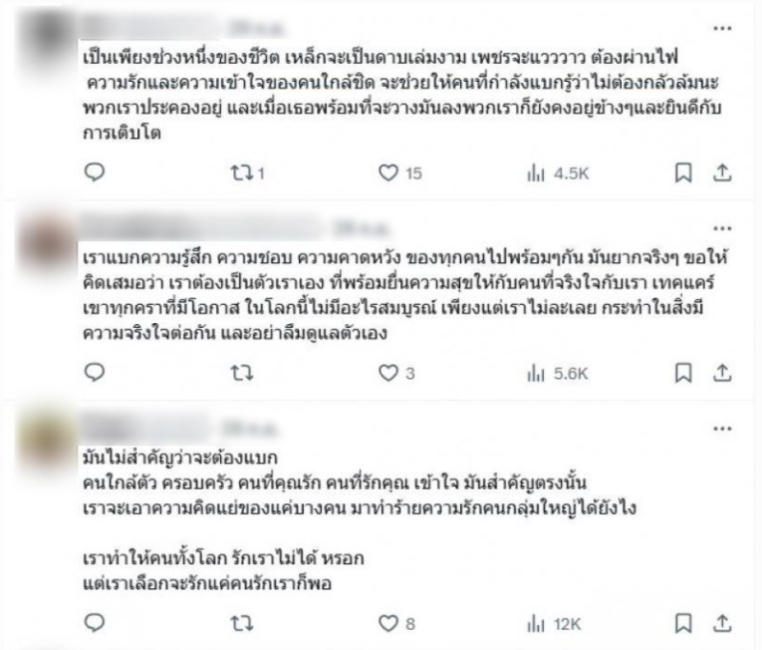Like the tweet with 3 likes
This screenshot has height=650, width=762.
tap(396, 374)
